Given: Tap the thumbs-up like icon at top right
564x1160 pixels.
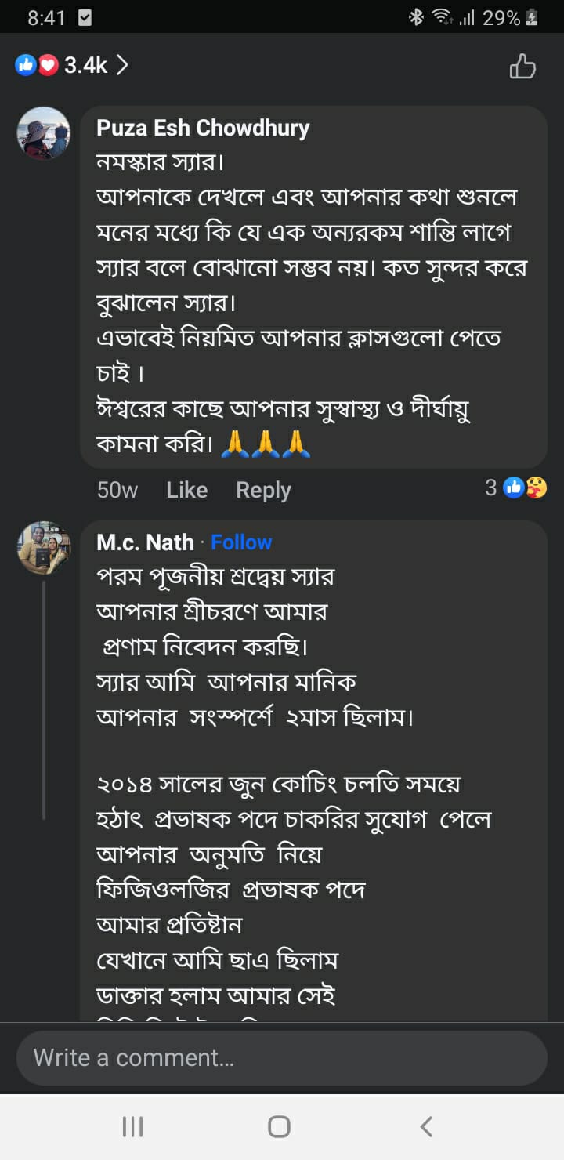Looking at the screenshot, I should coord(522,67).
